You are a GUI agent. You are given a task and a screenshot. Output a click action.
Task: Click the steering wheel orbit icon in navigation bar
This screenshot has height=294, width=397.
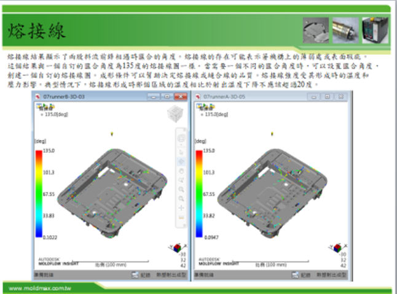tap(181, 139)
